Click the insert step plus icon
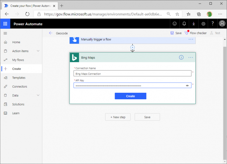The height and width of the screenshot is (164, 227). 132,47
